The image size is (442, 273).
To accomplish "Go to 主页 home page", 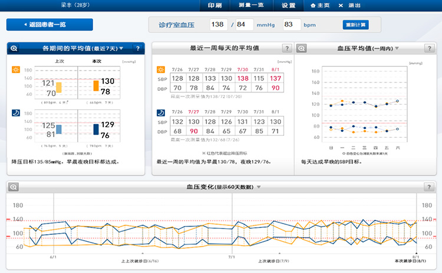I will tap(320, 5).
